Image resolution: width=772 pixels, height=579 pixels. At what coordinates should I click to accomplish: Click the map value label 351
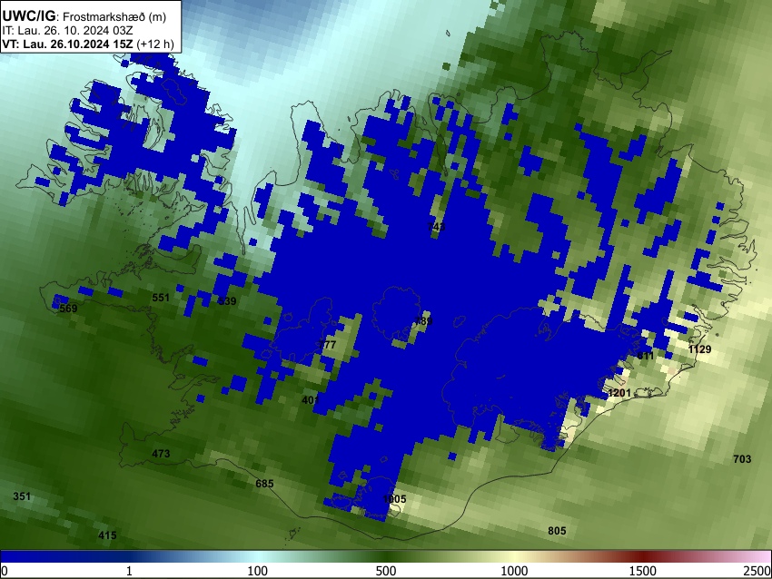pyautogui.click(x=22, y=496)
